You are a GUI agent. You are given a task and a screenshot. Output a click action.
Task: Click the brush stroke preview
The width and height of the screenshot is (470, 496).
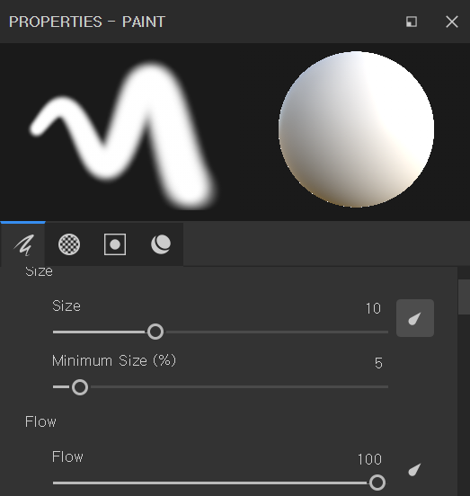coord(123,136)
